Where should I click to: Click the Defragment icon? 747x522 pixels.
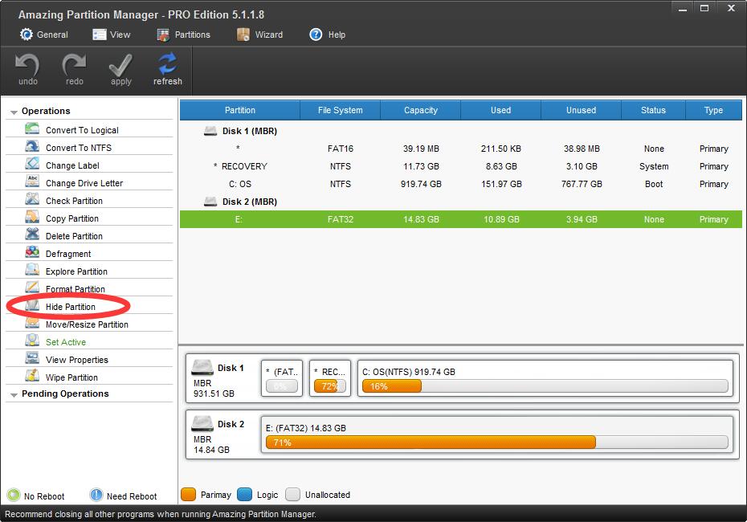(32, 252)
